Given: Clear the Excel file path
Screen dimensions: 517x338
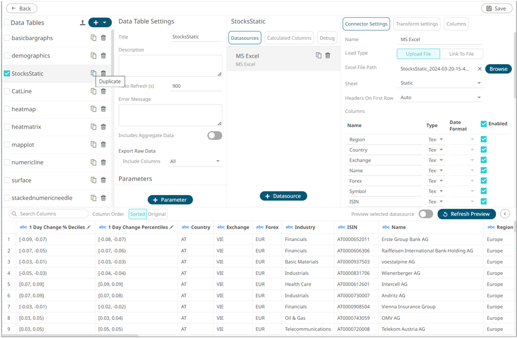Looking at the screenshot, I should (x=480, y=69).
